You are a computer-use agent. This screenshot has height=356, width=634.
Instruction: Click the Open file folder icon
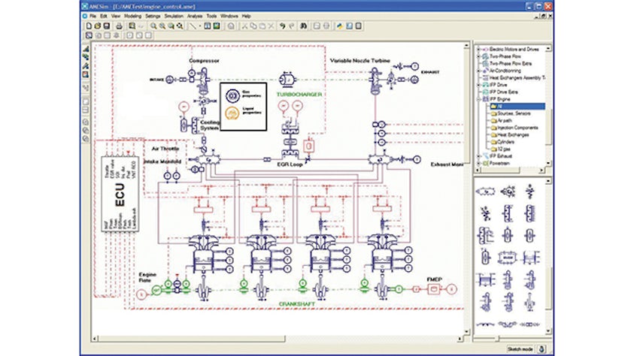click(x=98, y=26)
